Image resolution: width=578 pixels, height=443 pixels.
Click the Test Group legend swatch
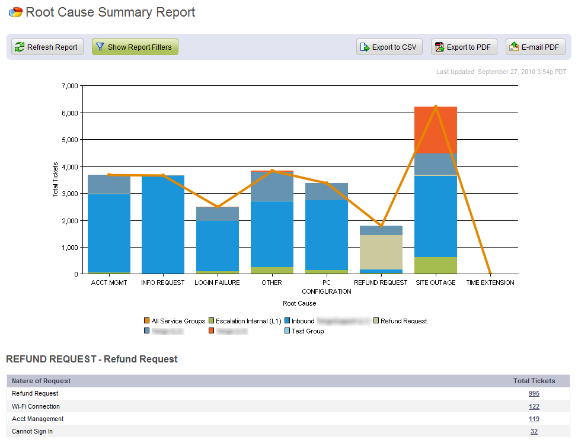[x=288, y=331]
